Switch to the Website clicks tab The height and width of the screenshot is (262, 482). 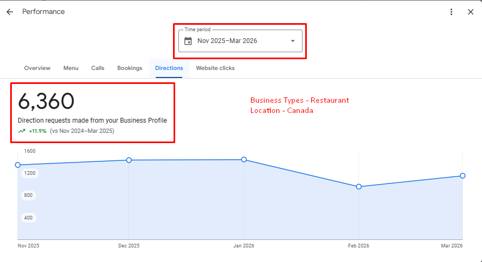pos(215,68)
